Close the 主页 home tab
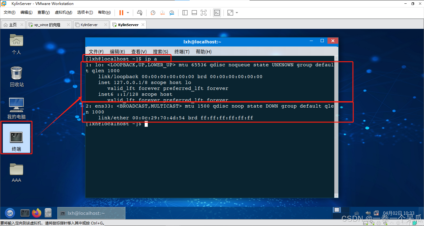This screenshot has width=424, height=226. [x=22, y=25]
